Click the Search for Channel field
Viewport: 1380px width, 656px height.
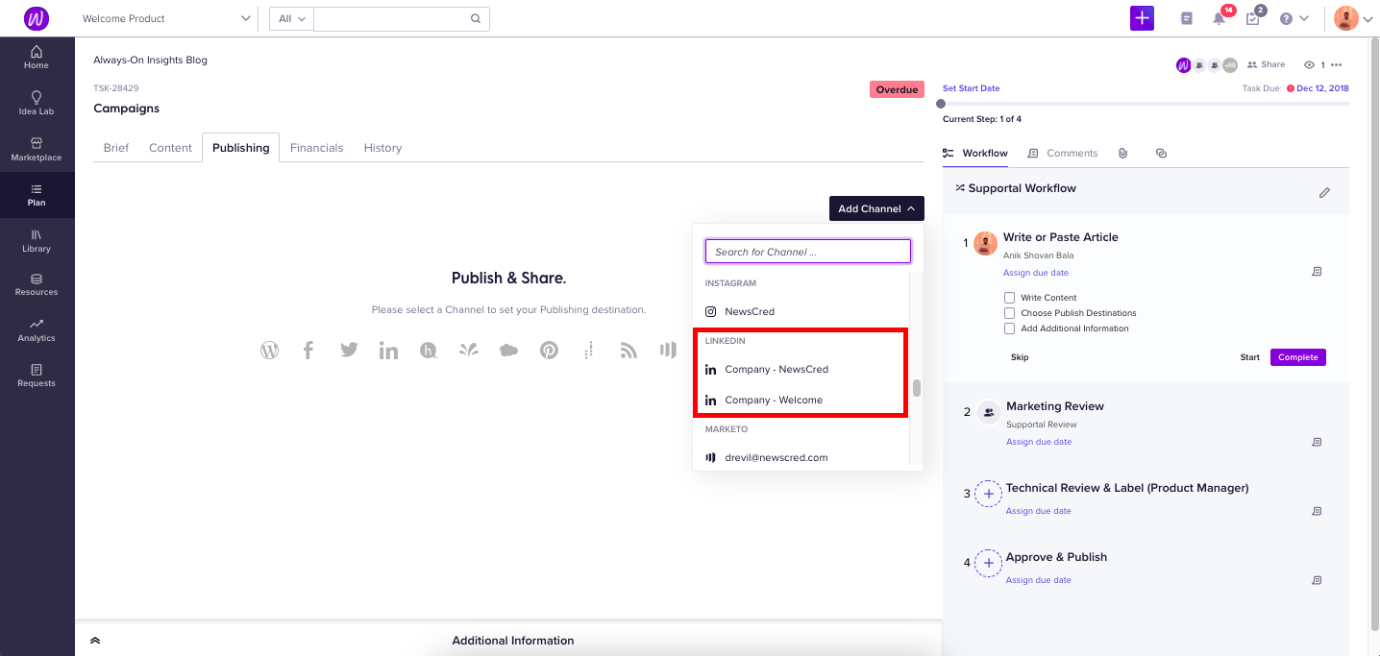807,252
